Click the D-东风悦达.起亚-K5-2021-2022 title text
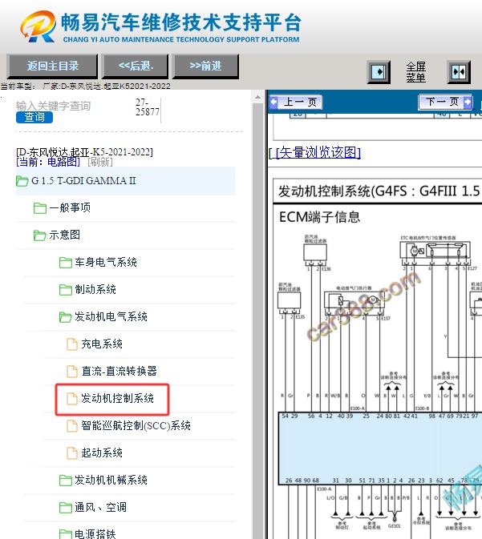Viewport: 482px width, 539px height. point(84,152)
